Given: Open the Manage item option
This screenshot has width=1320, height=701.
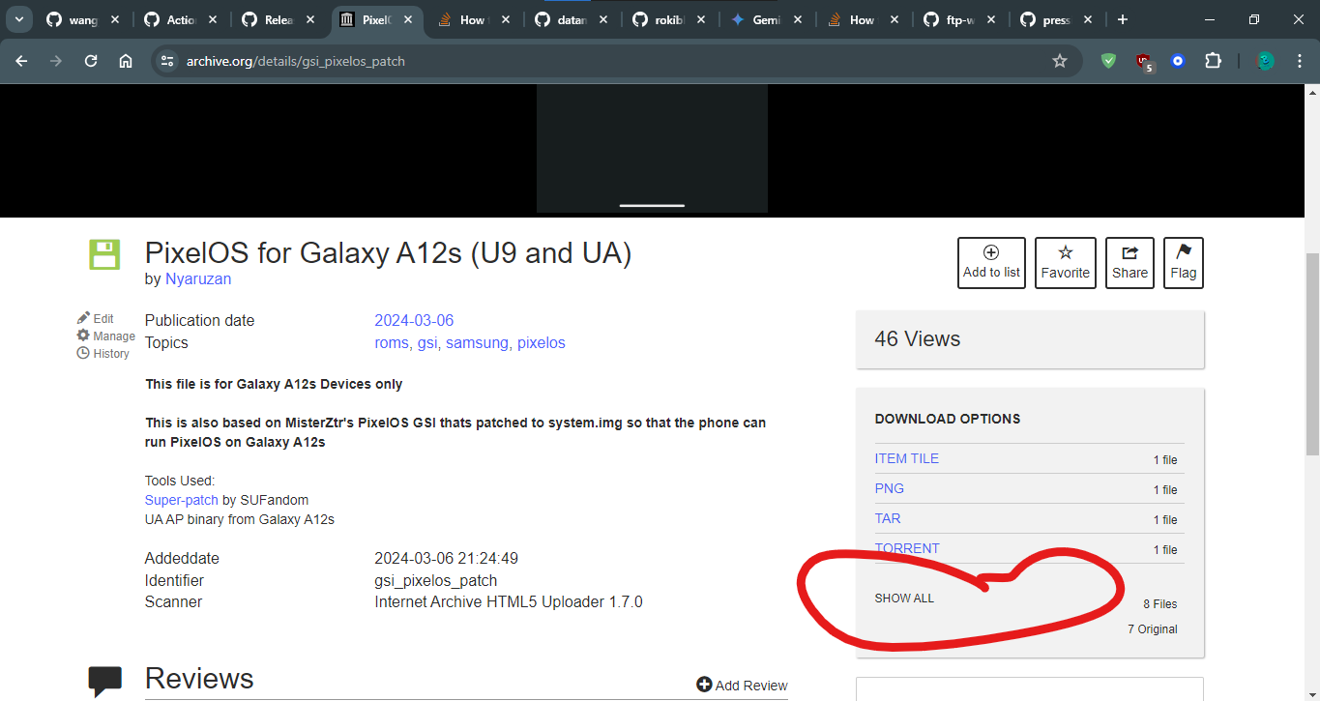Looking at the screenshot, I should pos(106,336).
